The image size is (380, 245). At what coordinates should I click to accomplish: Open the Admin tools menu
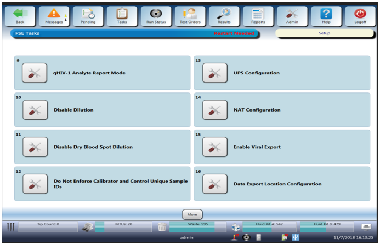tap(292, 16)
